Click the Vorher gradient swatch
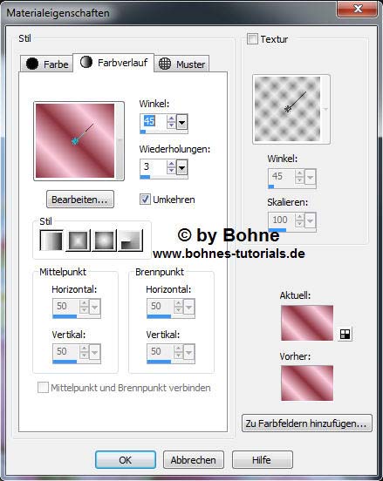 pos(307,383)
